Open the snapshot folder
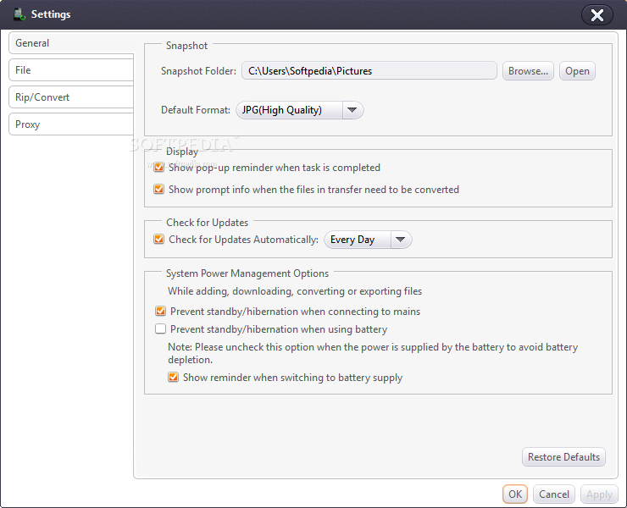 (577, 71)
